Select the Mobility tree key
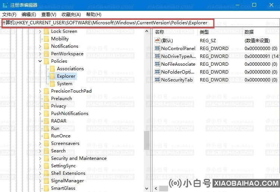Image resolution: width=280 pixels, height=192 pixels. click(60, 39)
